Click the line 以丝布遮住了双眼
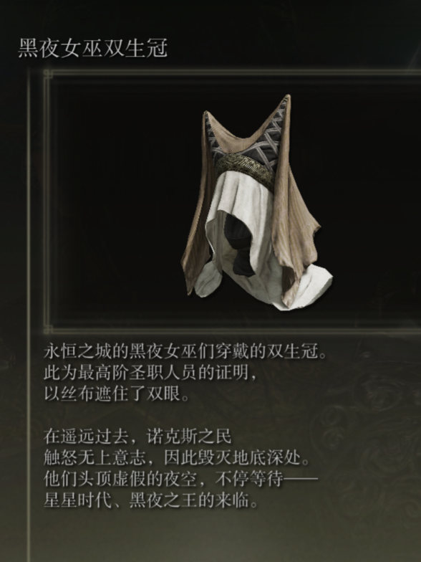The image size is (421, 562). click(116, 394)
